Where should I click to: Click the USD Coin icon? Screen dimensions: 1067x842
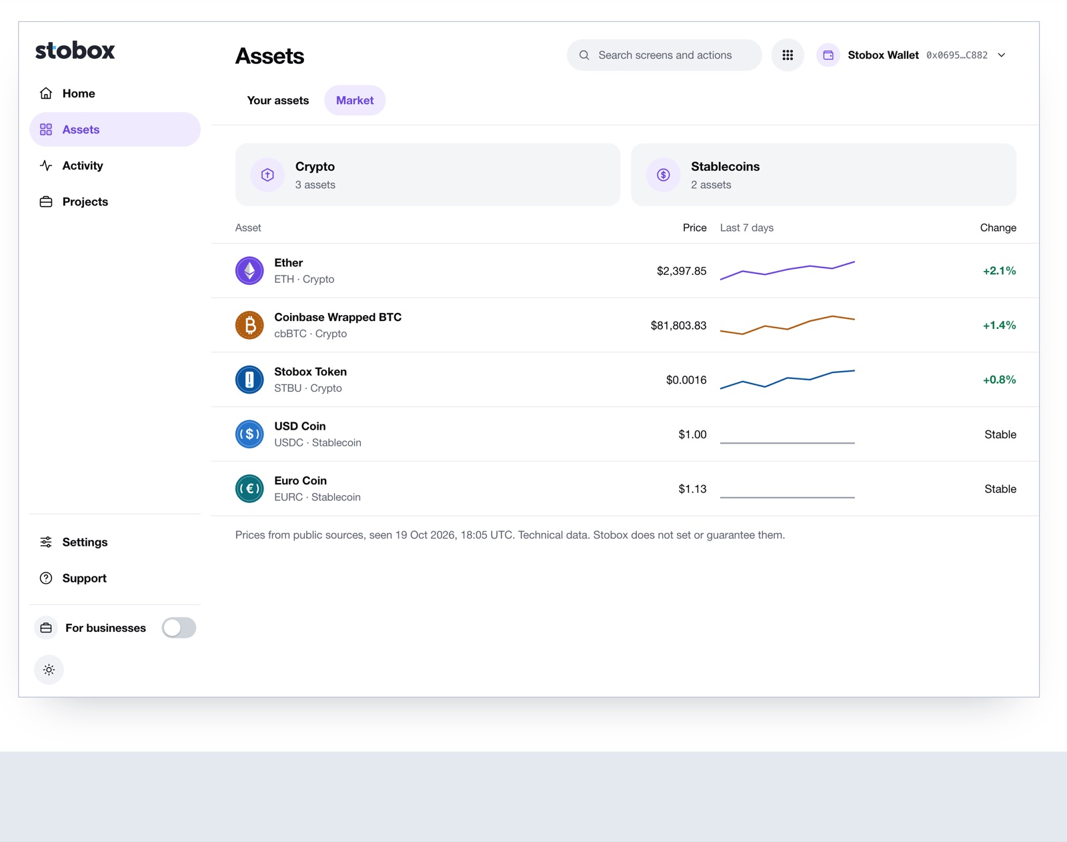[249, 434]
